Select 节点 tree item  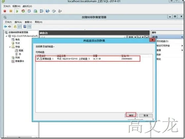click(x=18, y=43)
